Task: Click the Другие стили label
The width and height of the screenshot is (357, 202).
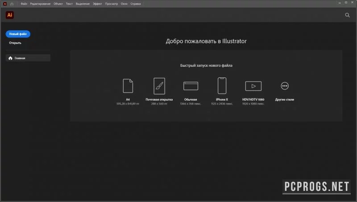Action: coord(285,99)
